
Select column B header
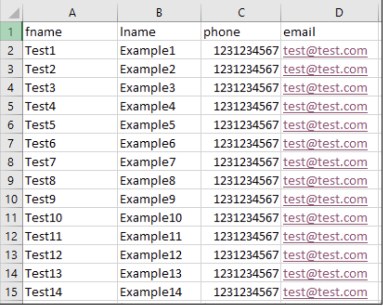(159, 13)
